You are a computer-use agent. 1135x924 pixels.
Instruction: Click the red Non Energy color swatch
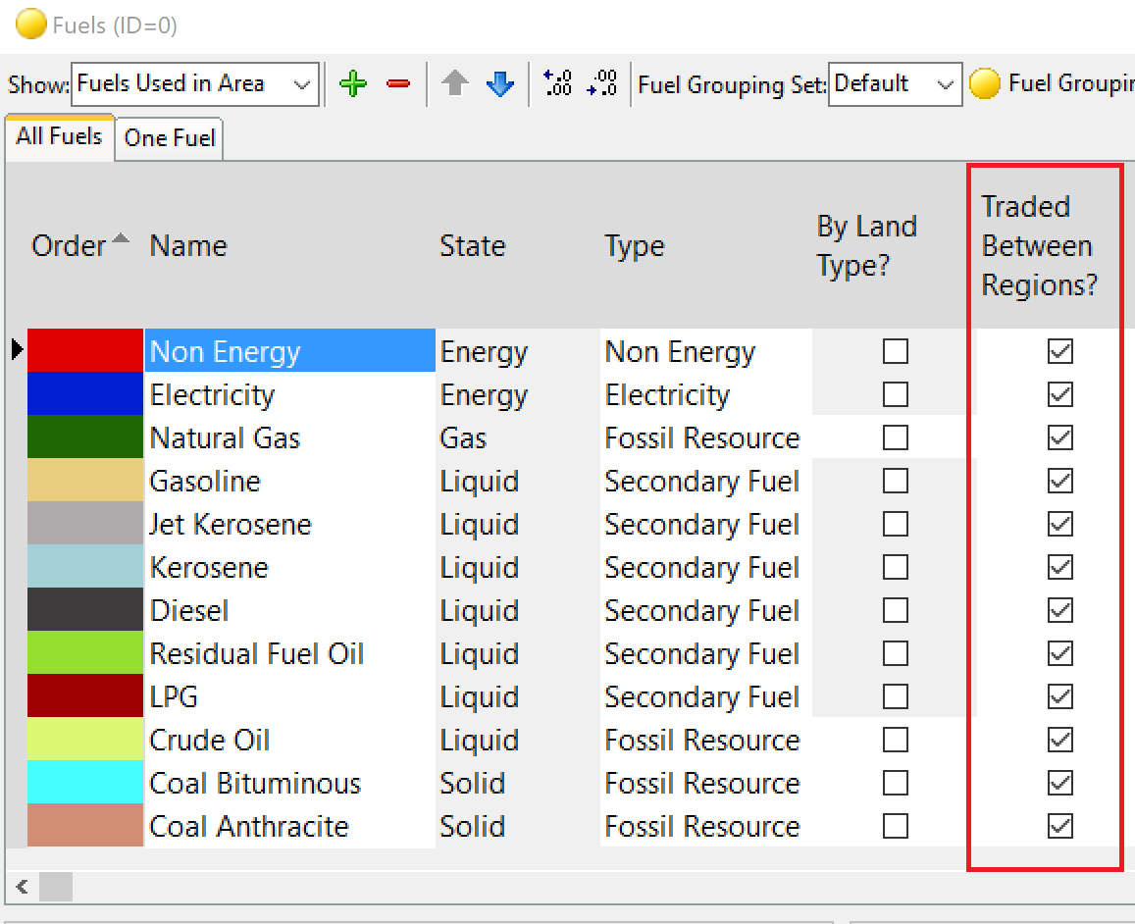coord(85,350)
